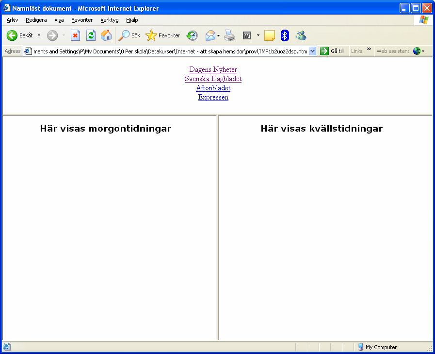This screenshot has width=435, height=354.
Task: Open the Redigera menu
Action: [x=36, y=20]
